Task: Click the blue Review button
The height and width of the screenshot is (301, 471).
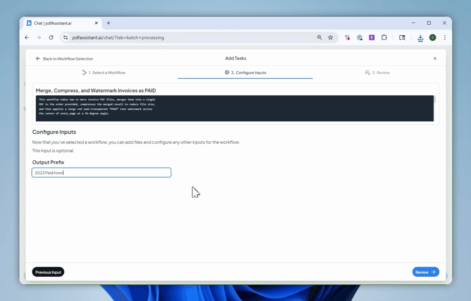Action: (x=425, y=272)
